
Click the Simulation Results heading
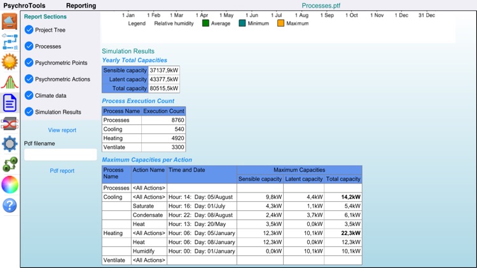[128, 51]
